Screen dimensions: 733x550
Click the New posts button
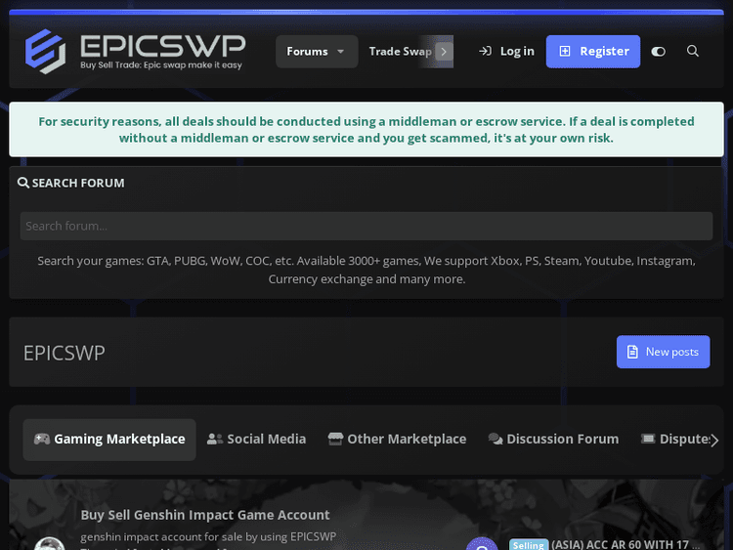[x=663, y=352]
